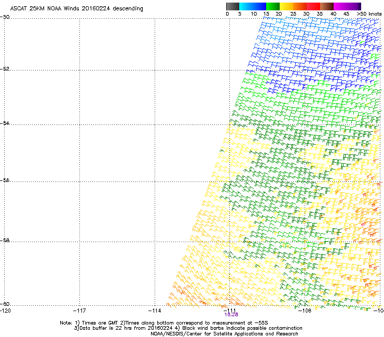The height and width of the screenshot is (337, 384).
Task: Click the '-54' latitude axis label
Action: click(5, 123)
